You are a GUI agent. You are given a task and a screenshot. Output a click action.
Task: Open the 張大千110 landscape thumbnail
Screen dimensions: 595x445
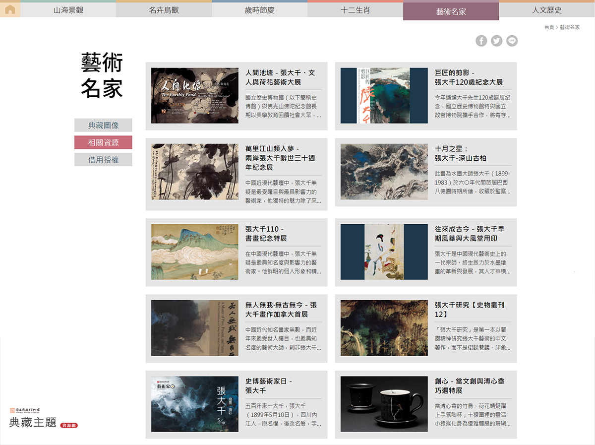coord(195,252)
